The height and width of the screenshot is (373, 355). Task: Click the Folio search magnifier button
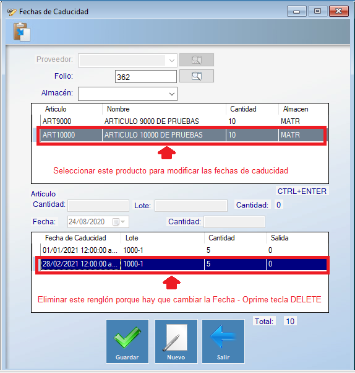click(x=197, y=76)
